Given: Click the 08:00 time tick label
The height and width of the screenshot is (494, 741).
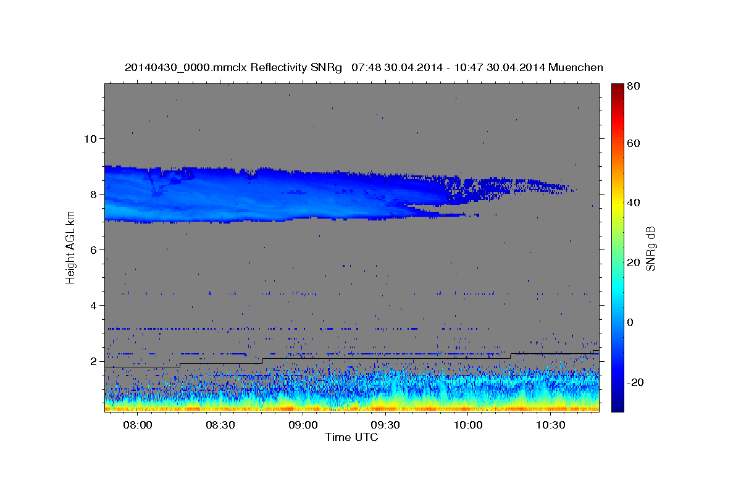Looking at the screenshot, I should 138,425.
